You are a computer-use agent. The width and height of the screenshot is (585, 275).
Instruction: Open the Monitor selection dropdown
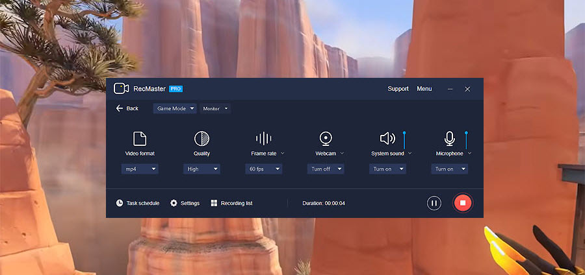(215, 109)
